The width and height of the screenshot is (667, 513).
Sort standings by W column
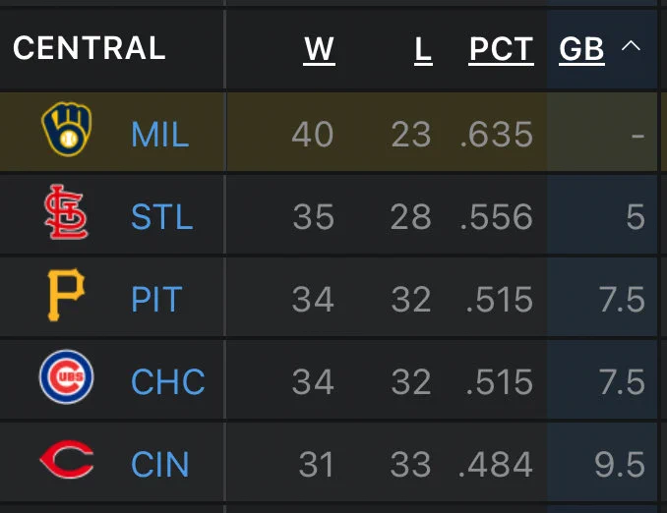tap(319, 49)
